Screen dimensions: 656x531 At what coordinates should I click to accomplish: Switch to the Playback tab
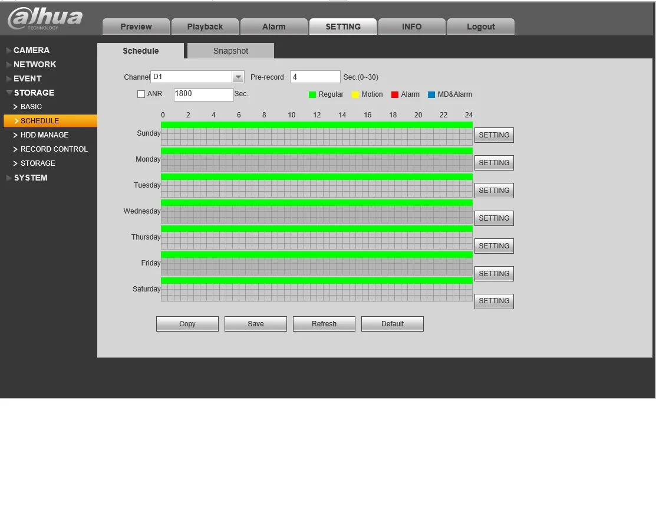click(x=205, y=27)
